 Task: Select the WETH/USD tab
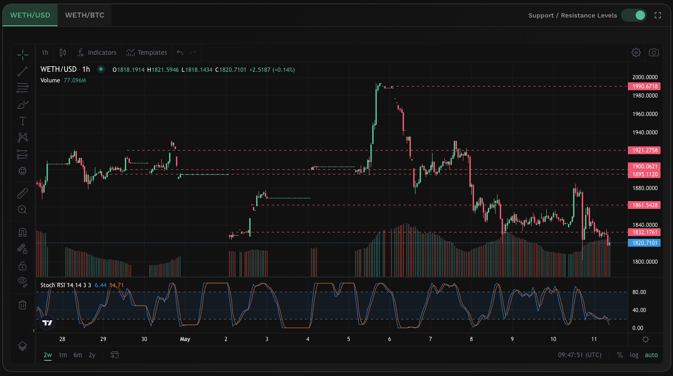click(30, 15)
